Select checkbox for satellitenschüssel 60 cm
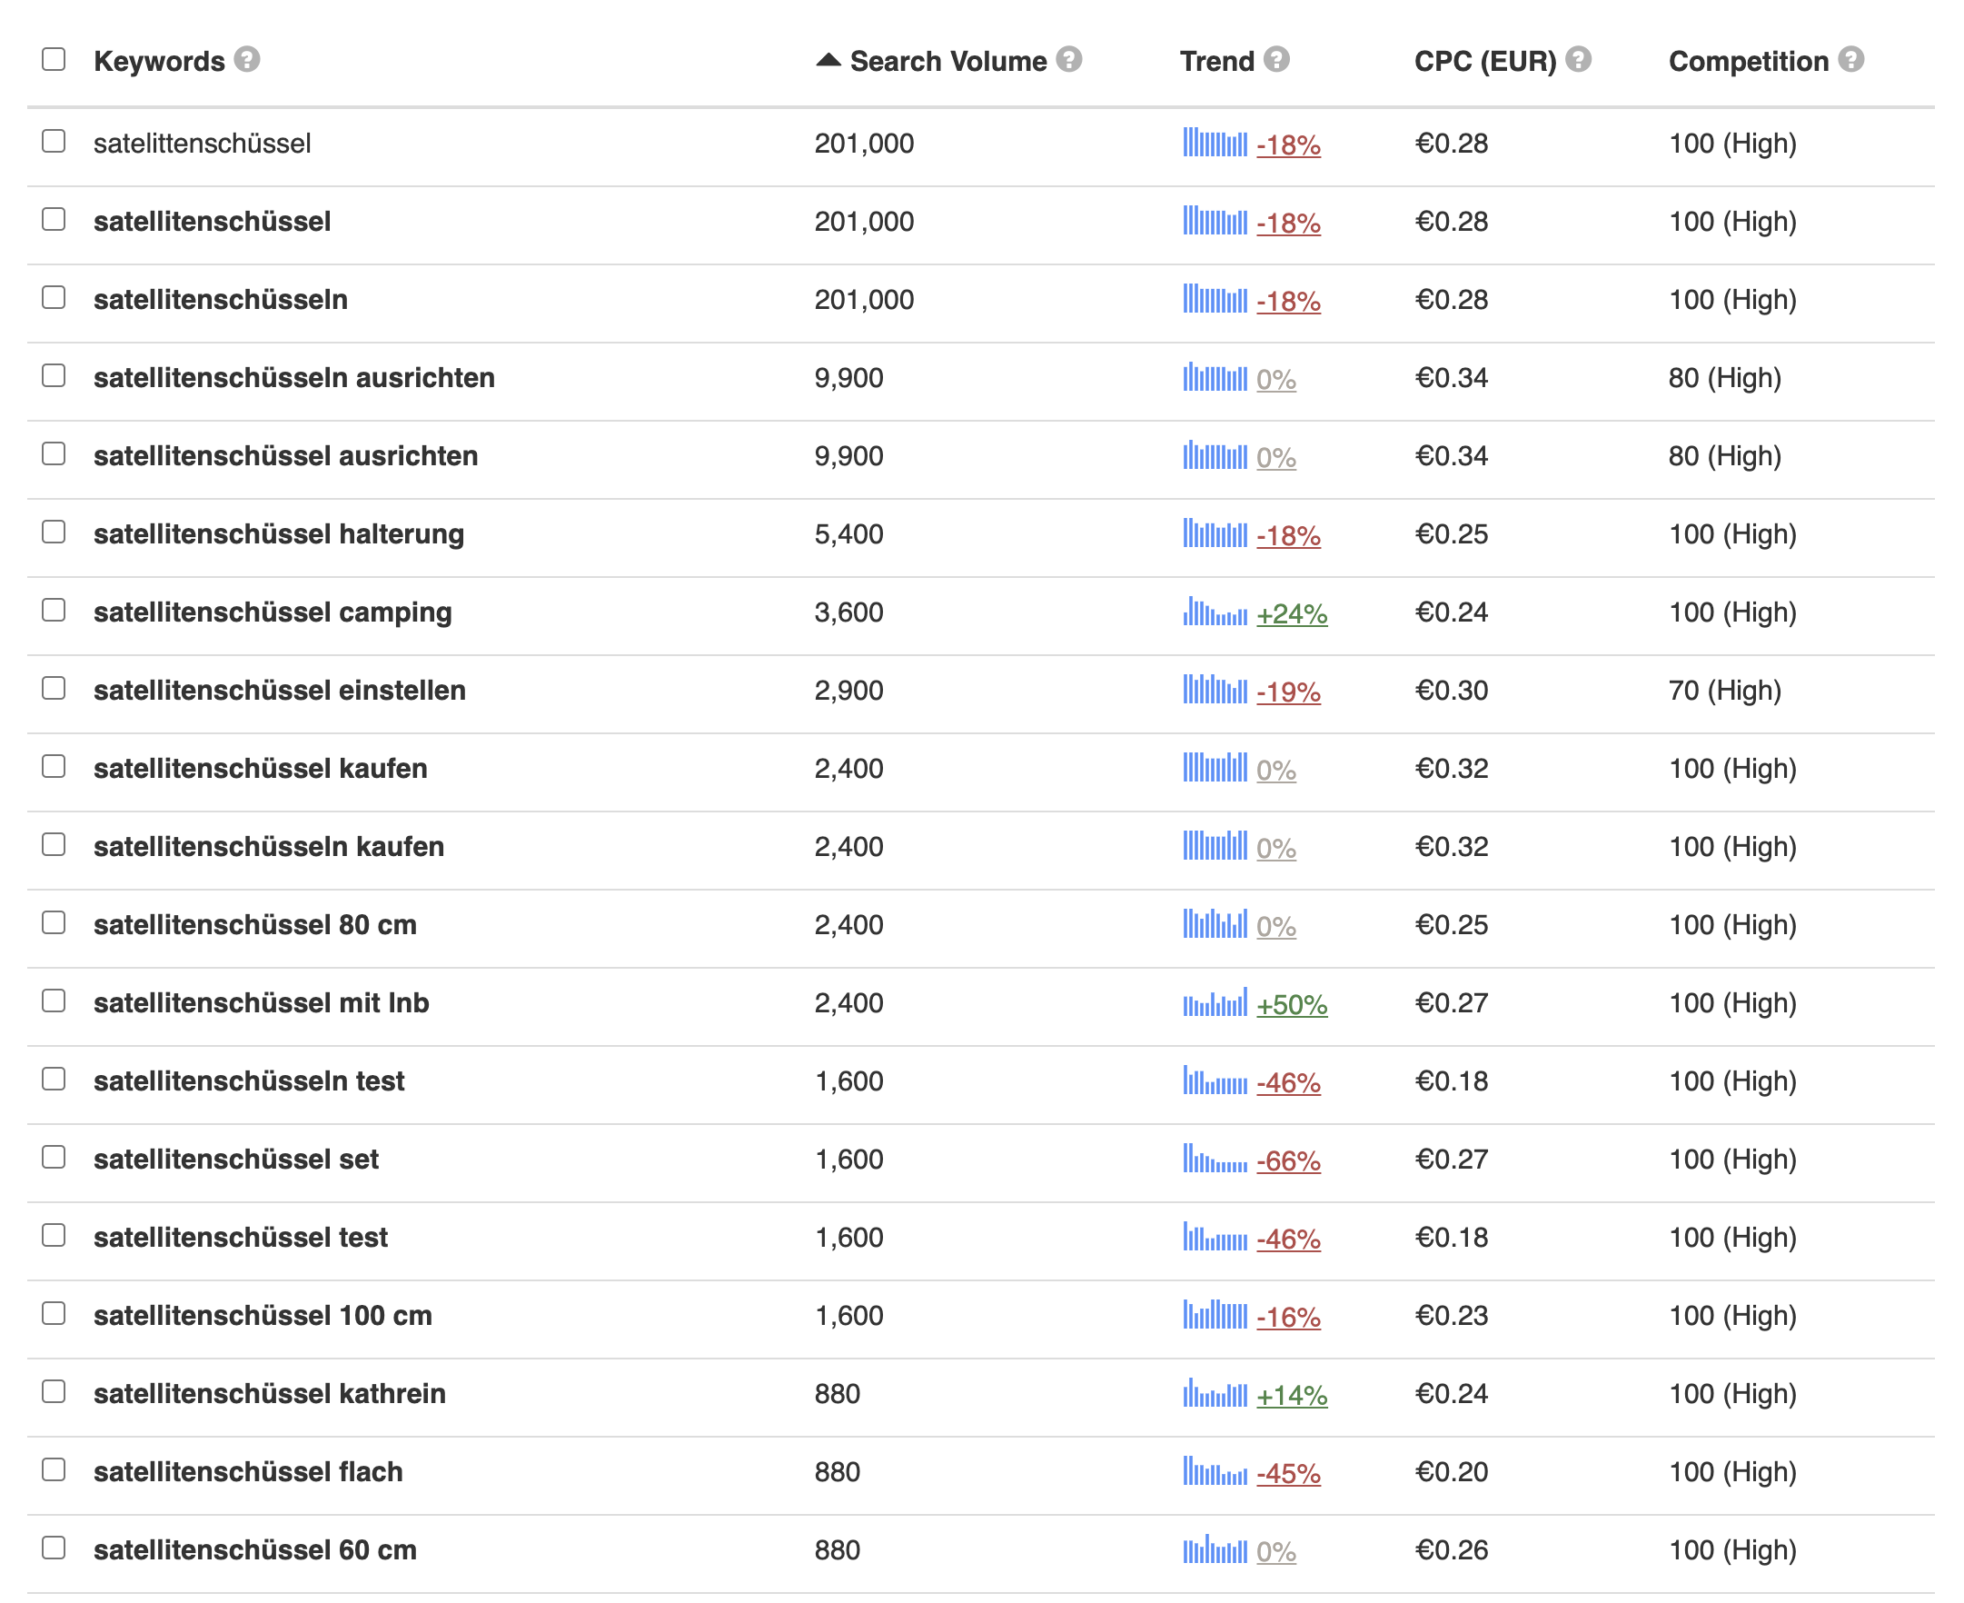 (54, 1548)
